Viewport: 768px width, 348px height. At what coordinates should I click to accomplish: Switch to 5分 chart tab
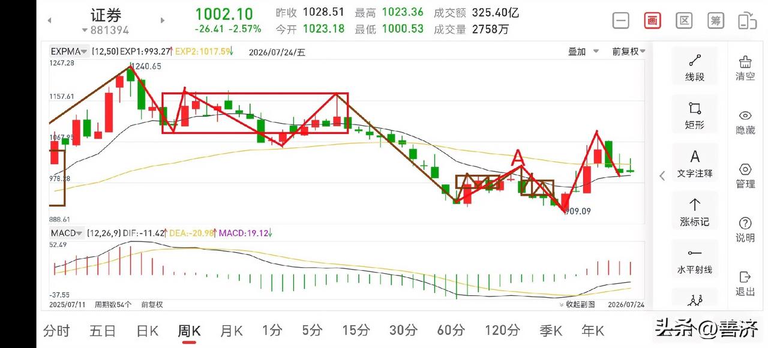pos(312,330)
